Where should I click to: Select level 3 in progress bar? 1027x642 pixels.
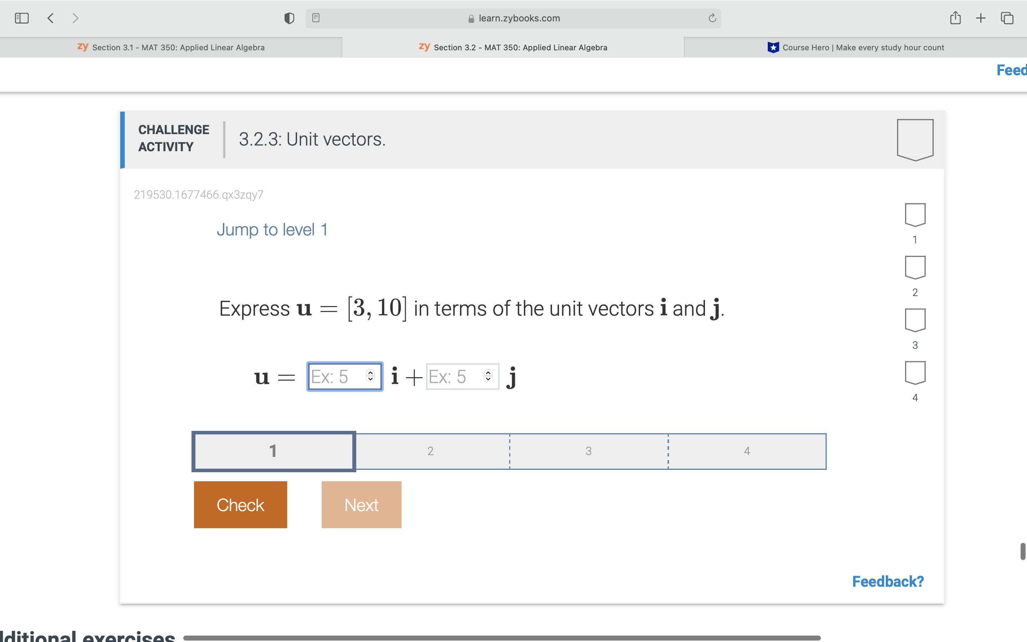588,451
